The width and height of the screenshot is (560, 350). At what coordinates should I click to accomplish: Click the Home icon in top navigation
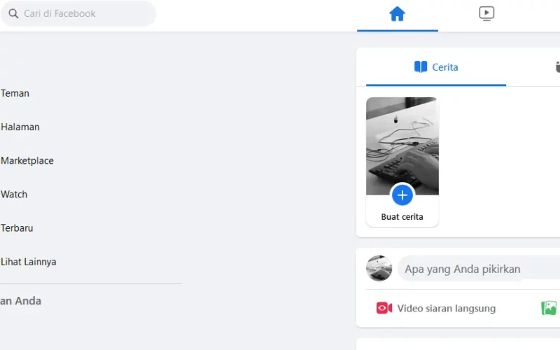(397, 14)
